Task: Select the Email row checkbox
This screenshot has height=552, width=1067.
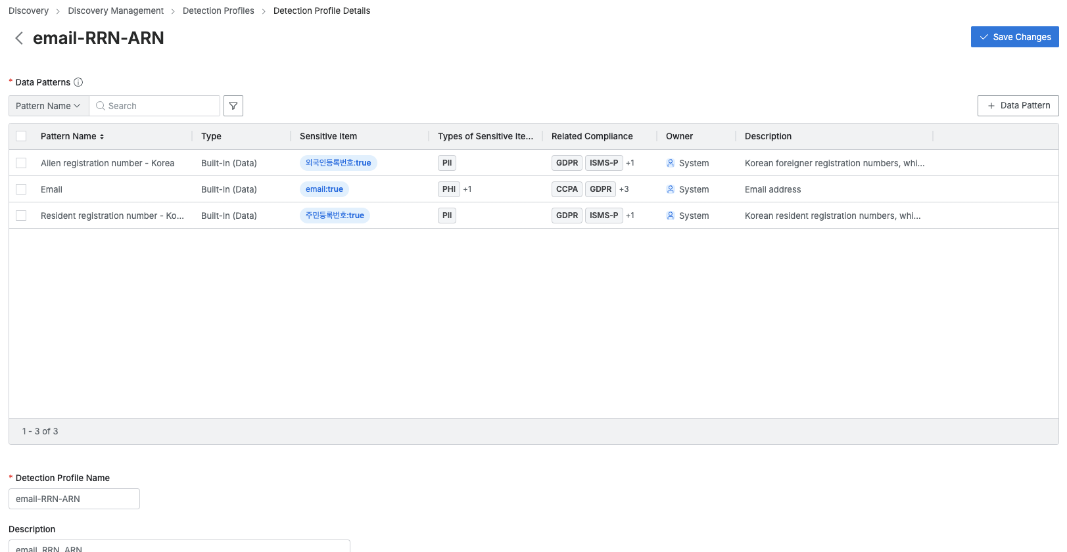Action: (x=21, y=189)
